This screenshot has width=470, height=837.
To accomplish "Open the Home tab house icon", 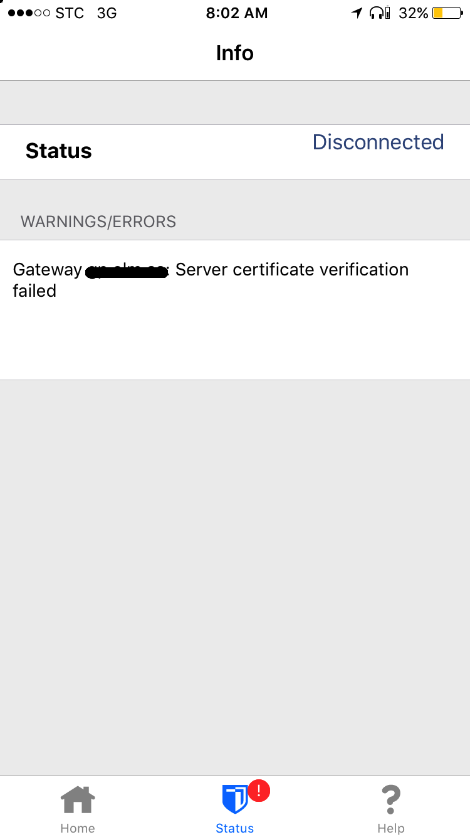I will coord(78,800).
